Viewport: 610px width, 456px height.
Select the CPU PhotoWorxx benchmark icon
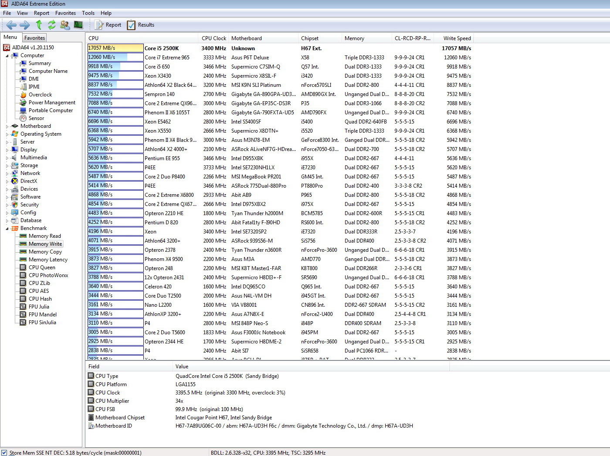(x=23, y=275)
